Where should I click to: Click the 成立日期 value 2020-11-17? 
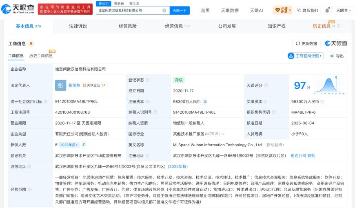(183, 91)
